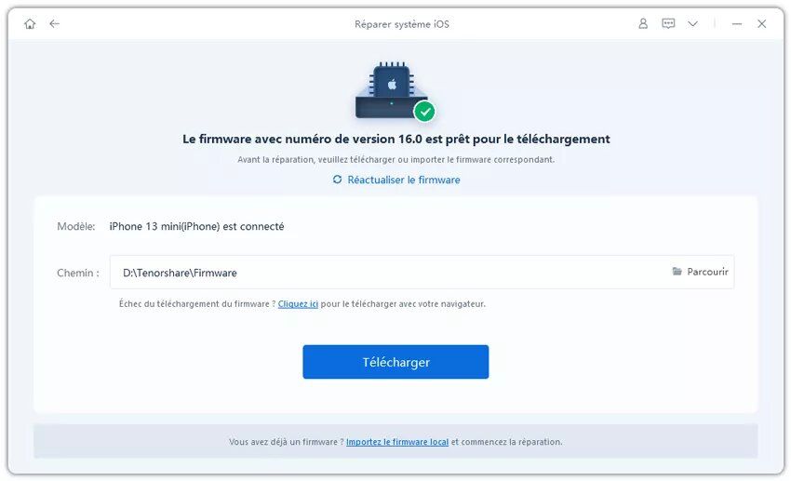Screen dimensions: 791x481
Task: Select the Réactualiser le firmware link
Action: (404, 180)
